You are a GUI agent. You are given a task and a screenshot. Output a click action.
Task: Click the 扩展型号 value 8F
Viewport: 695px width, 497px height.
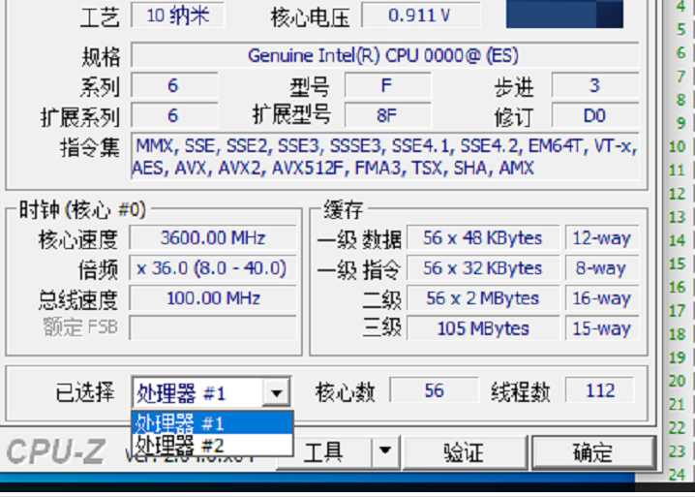(387, 115)
